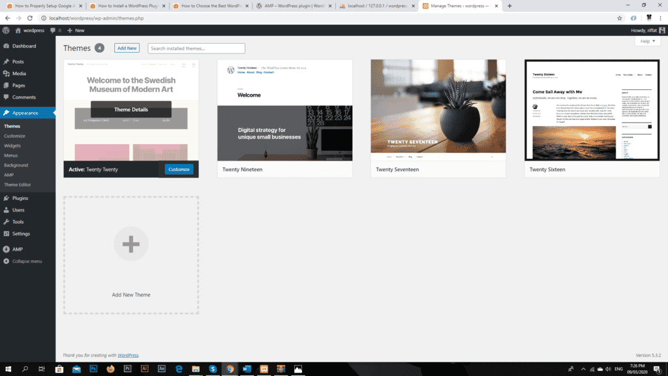Image resolution: width=668 pixels, height=376 pixels.
Task: Click the Howdy, riffat account menu
Action: coord(648,30)
